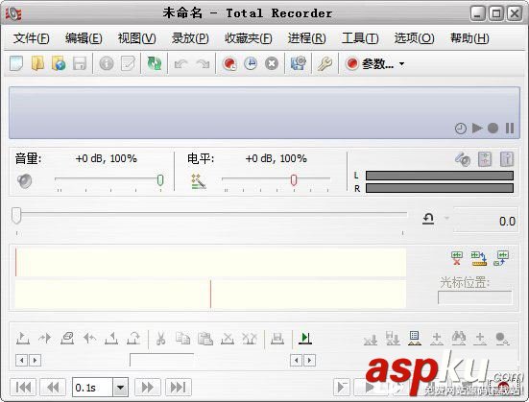Expand the small arrow next to loop icon
Viewport: 529px width, 402px height.
[x=446, y=218]
